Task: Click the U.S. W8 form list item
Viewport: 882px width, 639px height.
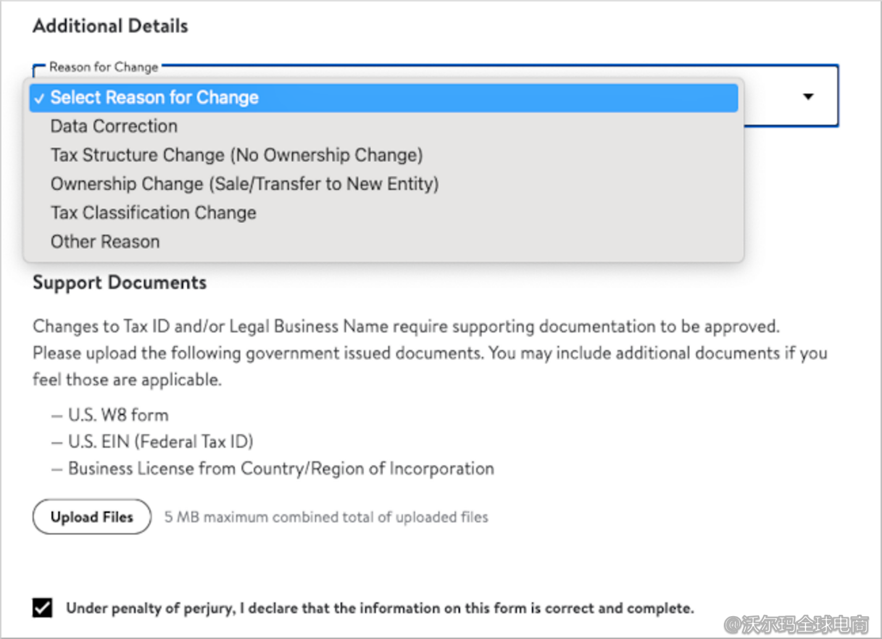Action: click(118, 415)
